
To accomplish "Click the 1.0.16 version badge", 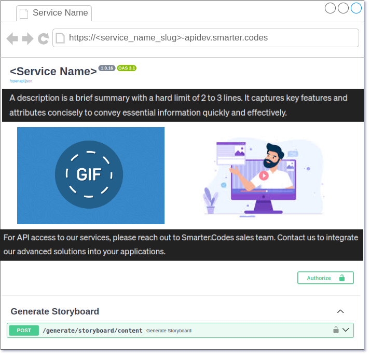I will [x=107, y=68].
